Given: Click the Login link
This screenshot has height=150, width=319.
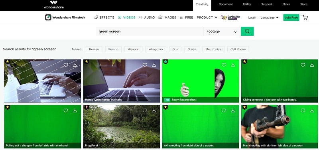Looking at the screenshot, I should (x=252, y=18).
